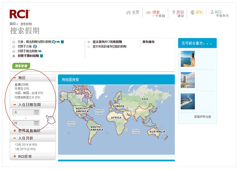238x170 pixels.
Task: Filter by 印度和斯里兰卡 [55]
Action: pyautogui.click(x=27, y=98)
